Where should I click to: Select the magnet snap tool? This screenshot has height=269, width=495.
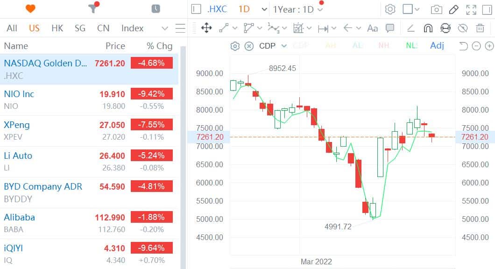click(428, 28)
